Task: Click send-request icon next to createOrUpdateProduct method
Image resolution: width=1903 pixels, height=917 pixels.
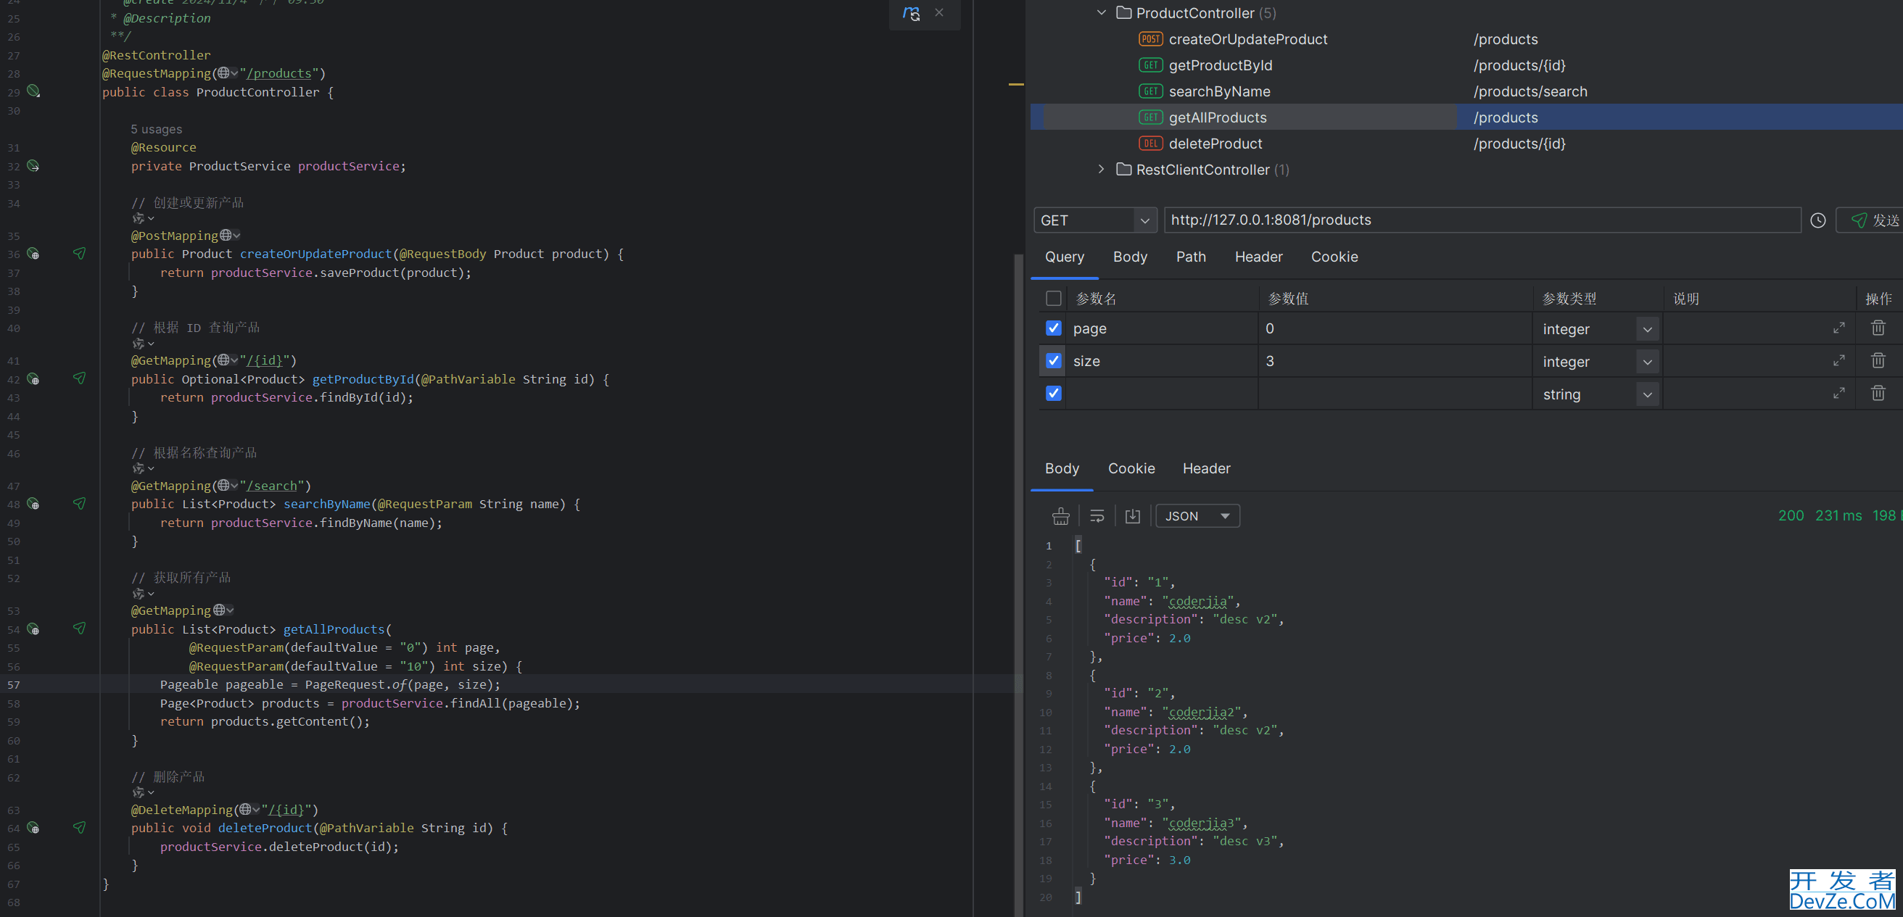Action: [79, 253]
